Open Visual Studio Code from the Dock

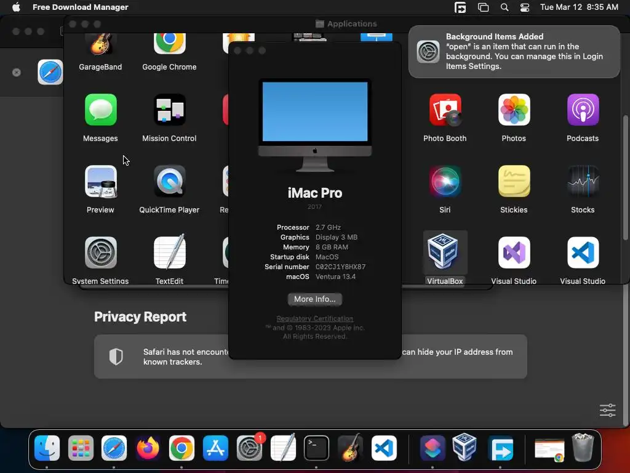click(384, 448)
